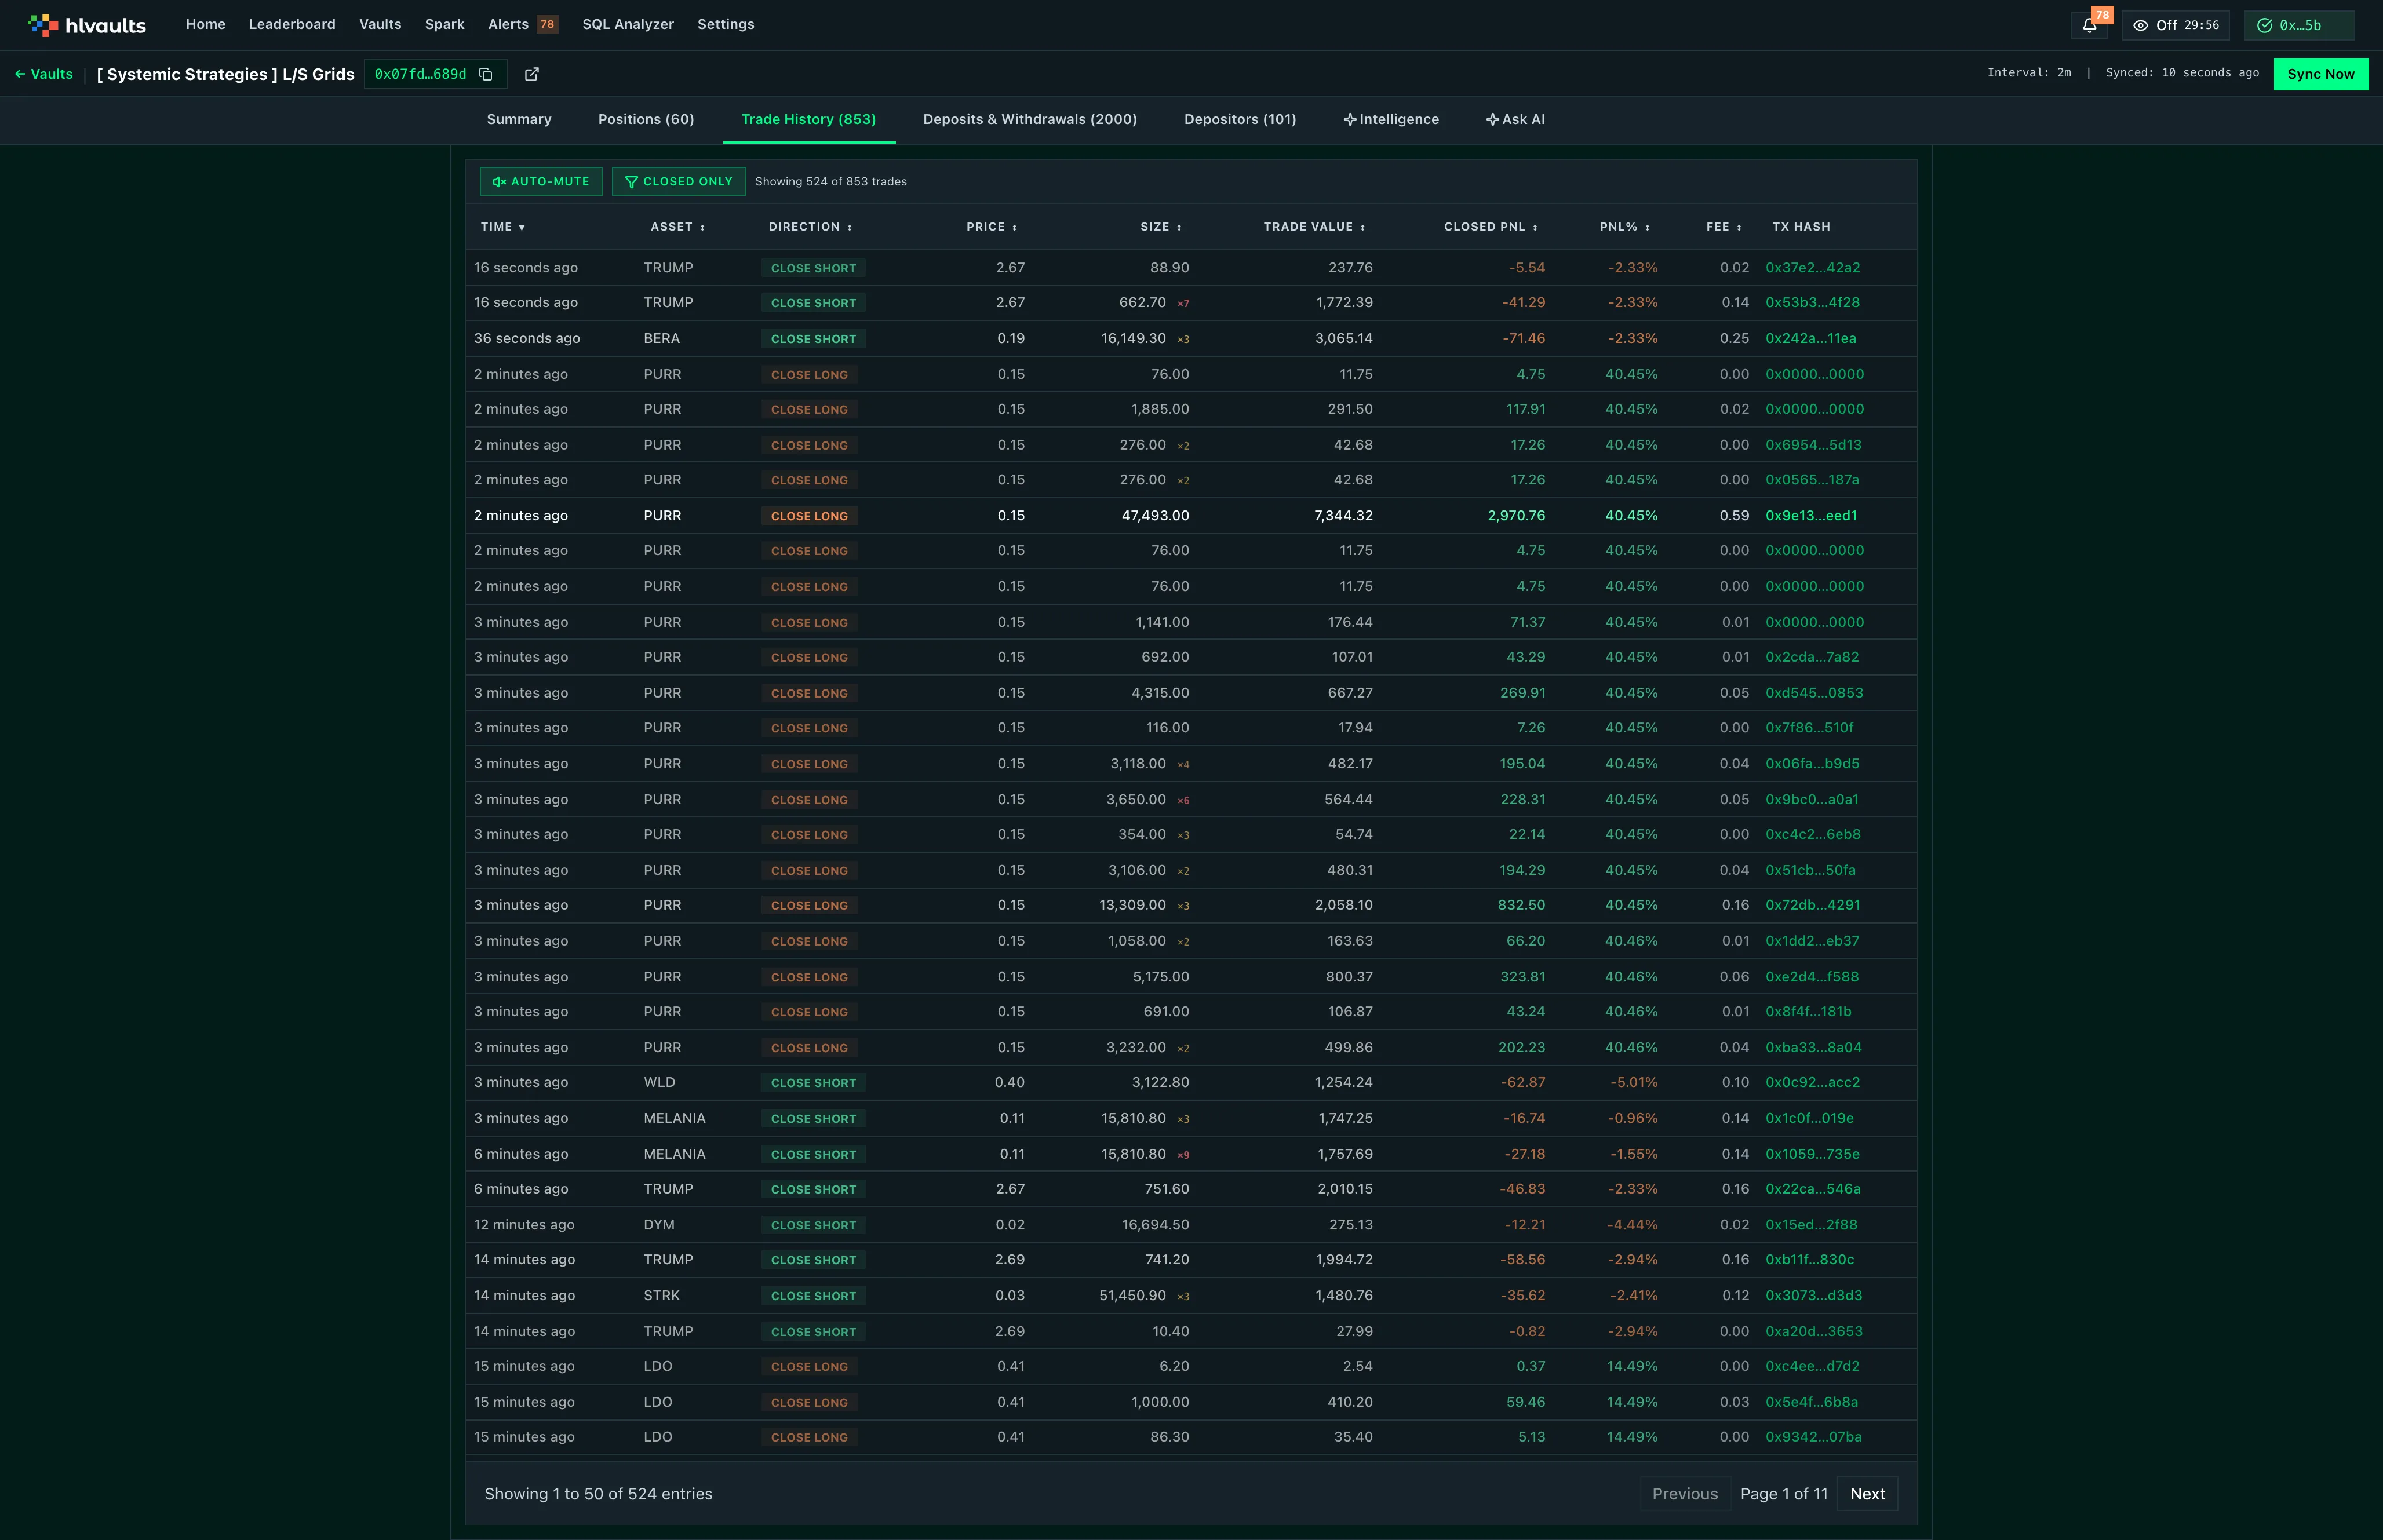This screenshot has width=2383, height=1540.
Task: Click 'Showing 524 of 853 trades' text
Action: pyautogui.click(x=830, y=181)
